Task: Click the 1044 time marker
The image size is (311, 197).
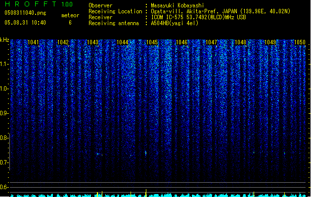Action: click(x=123, y=42)
